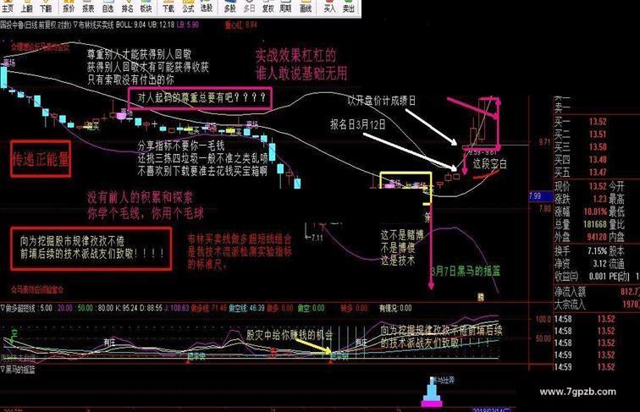This screenshot has width=640, height=412.
Task: Expand the 黑马的摇篮 indicator dropdown
Action: tap(3, 370)
